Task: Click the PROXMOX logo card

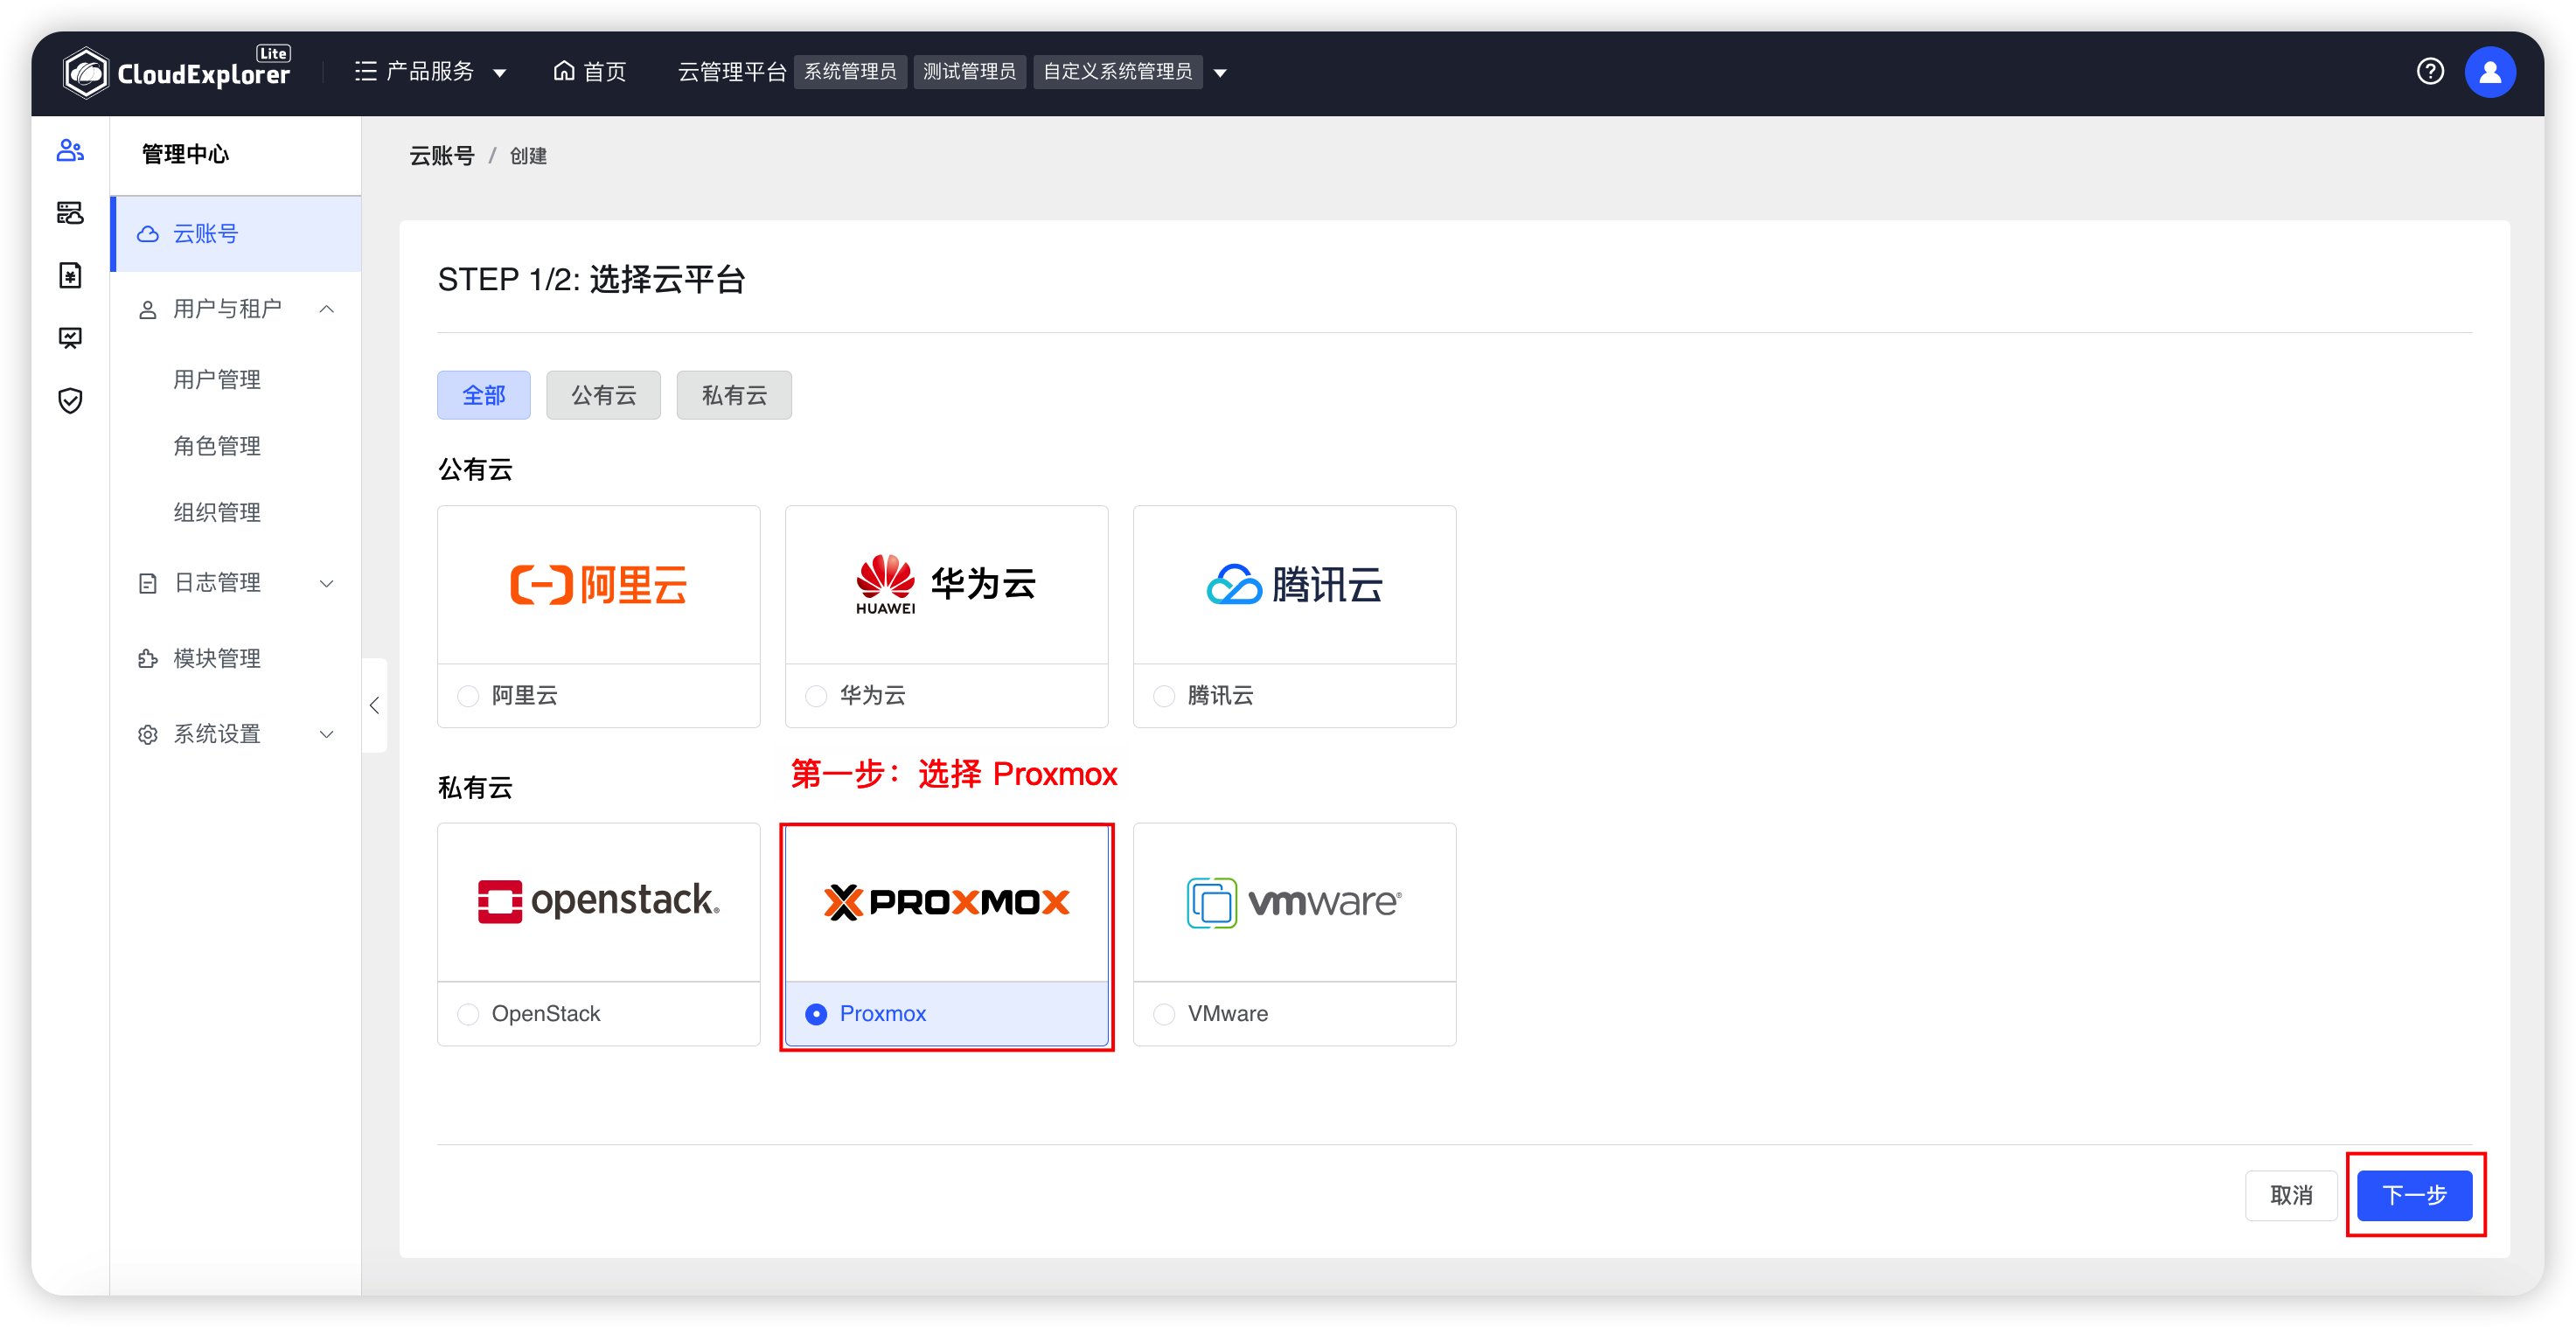Action: [x=946, y=902]
